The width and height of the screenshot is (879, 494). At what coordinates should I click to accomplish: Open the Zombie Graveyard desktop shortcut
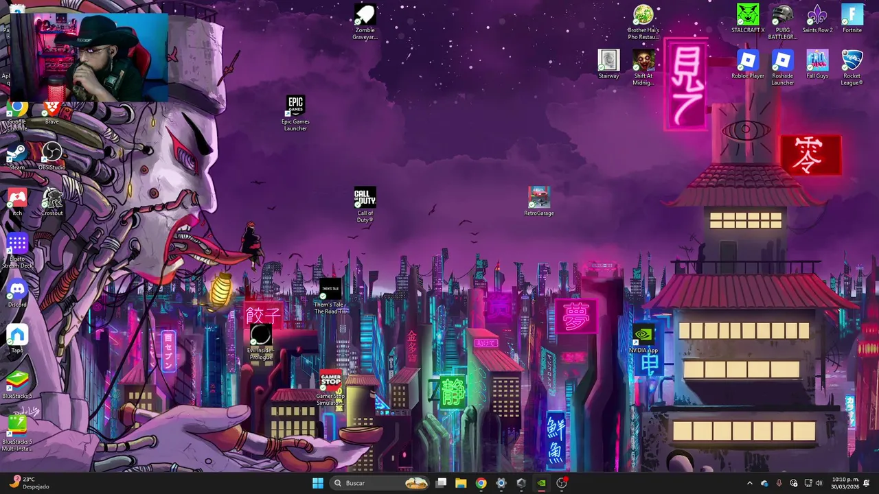[365, 22]
